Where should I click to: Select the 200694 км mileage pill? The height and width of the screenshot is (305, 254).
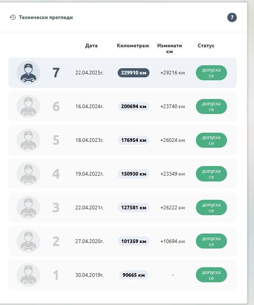[x=133, y=106]
